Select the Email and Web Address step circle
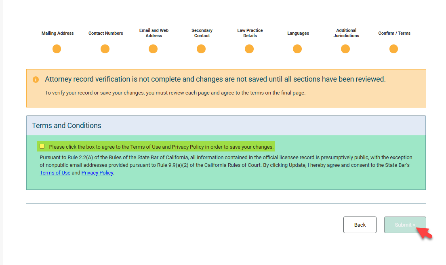The width and height of the screenshot is (446, 265). point(153,49)
